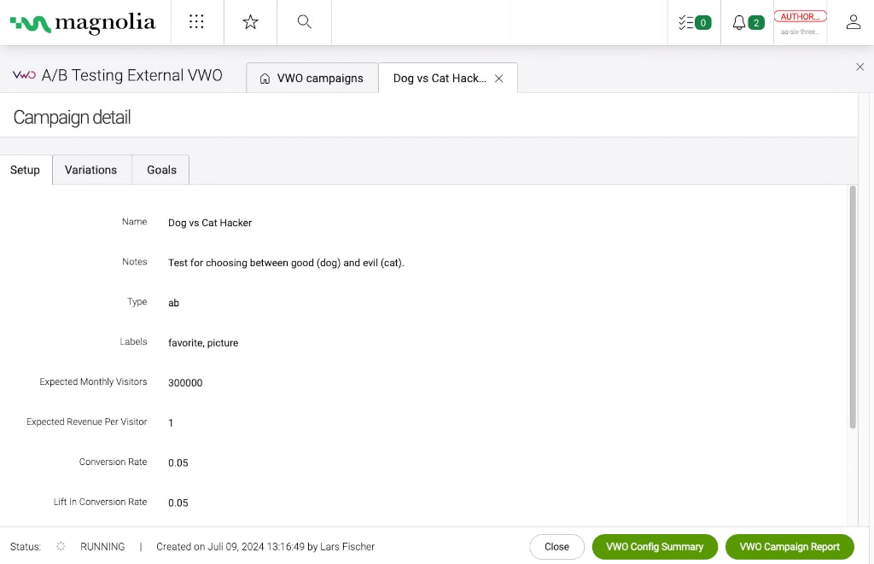874x564 pixels.
Task: Select the Setup tab
Action: 26,170
